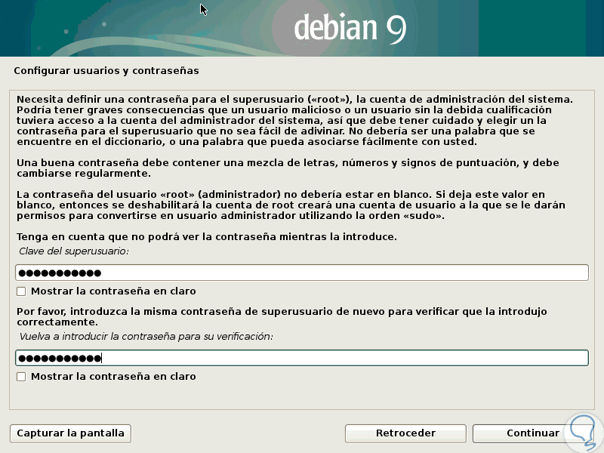Enable show password under superuser key field

coord(21,291)
